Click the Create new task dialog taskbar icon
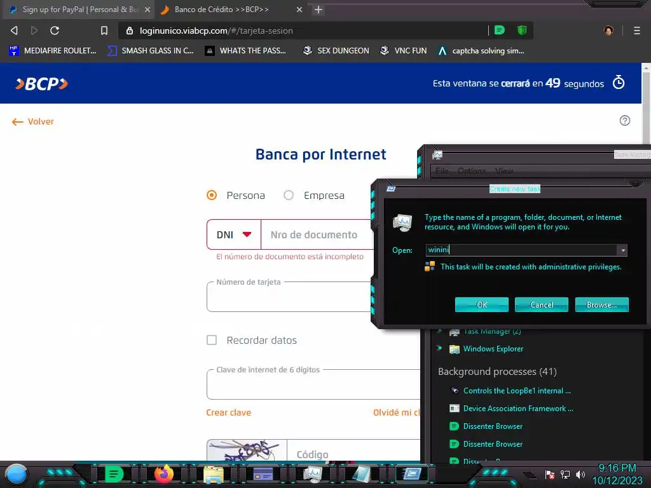Screen dimensions: 651x488 (412, 474)
